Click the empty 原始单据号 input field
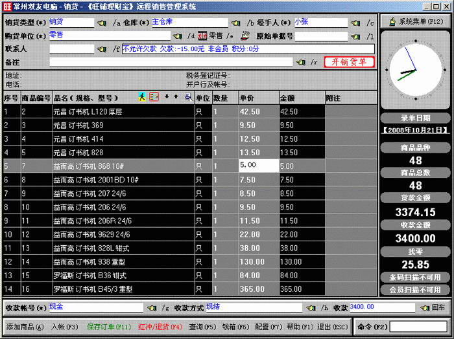 click(x=321, y=36)
